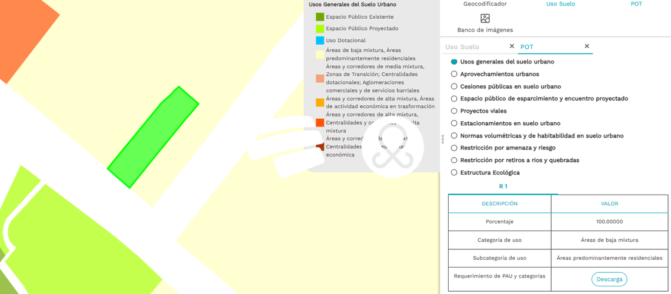Screen dimensions: 671x294
Task: Switch to the Uso Suelo top tab
Action: pyautogui.click(x=560, y=4)
